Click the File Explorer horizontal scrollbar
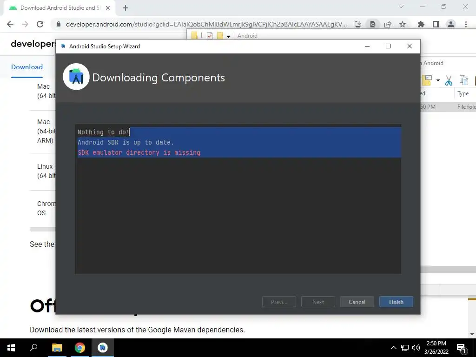The height and width of the screenshot is (357, 476). coord(448,269)
